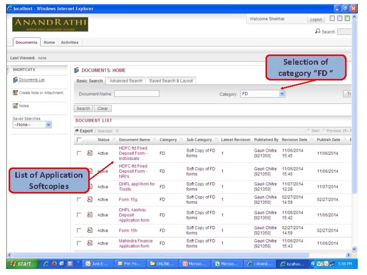Open PDF icon for HDFC Individuals form

[x=90, y=153]
